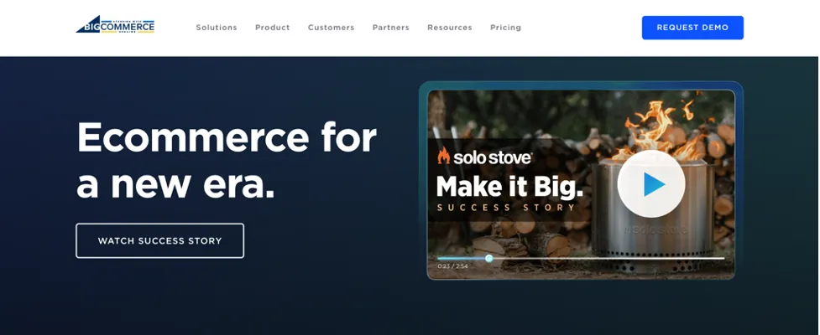Image resolution: width=820 pixels, height=335 pixels.
Task: Expand the Customers navigation menu
Action: [331, 28]
